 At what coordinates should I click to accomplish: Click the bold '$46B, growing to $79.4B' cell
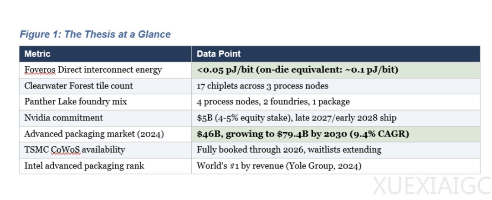pyautogui.click(x=303, y=134)
